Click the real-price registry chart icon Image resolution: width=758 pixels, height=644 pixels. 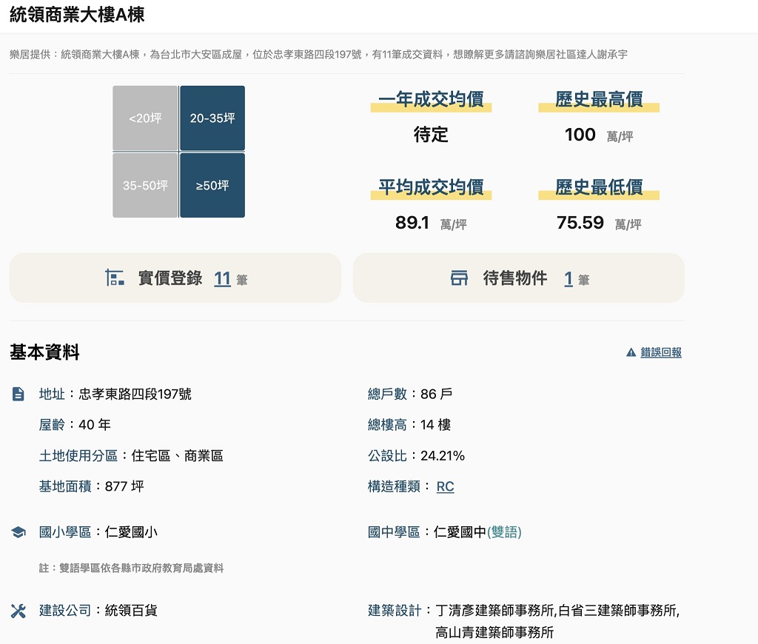tap(115, 278)
